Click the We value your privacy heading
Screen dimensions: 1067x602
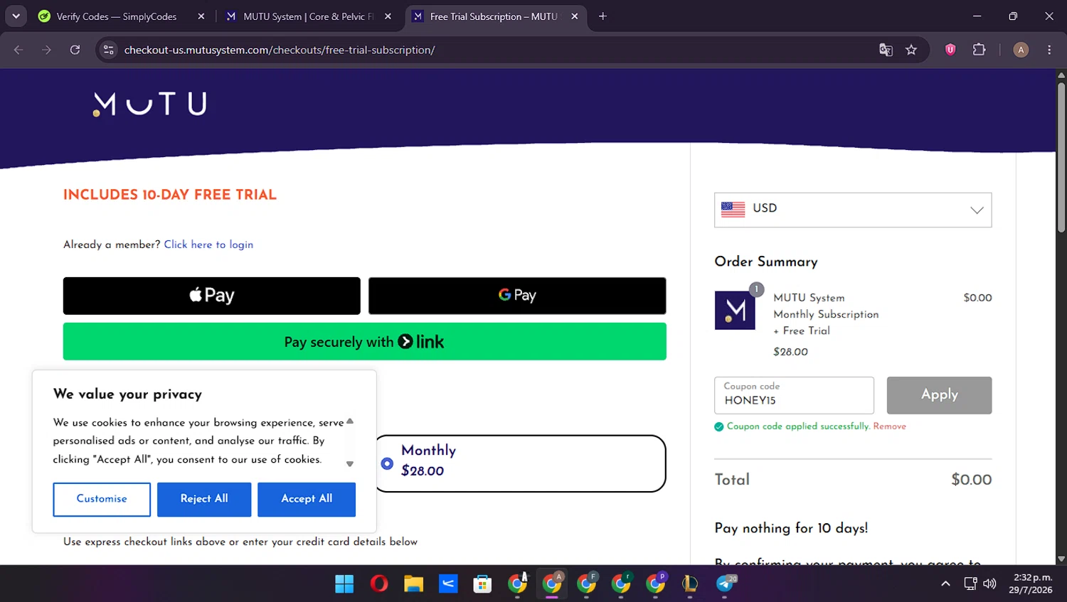(x=127, y=394)
